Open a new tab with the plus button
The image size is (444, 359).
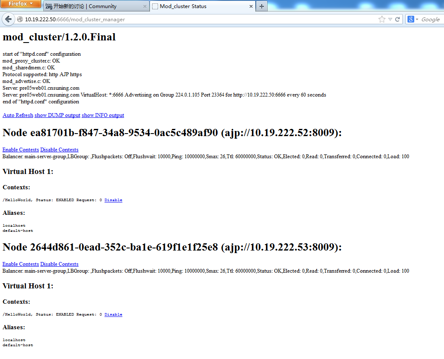pos(262,6)
